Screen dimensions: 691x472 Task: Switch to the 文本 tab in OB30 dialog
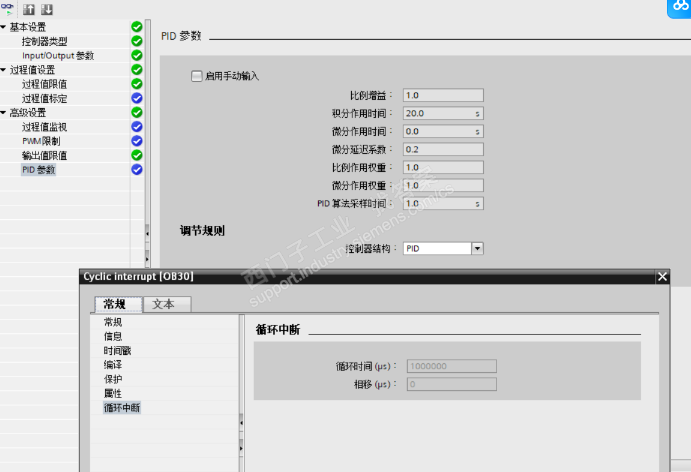click(x=167, y=304)
